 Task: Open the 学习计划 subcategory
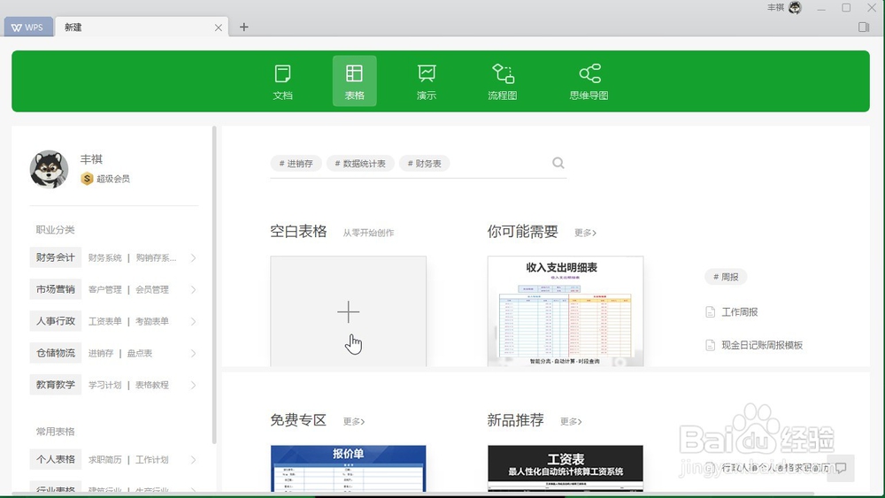click(x=105, y=385)
